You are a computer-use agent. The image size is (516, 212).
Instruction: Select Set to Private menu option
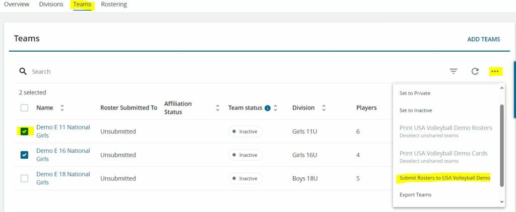click(415, 93)
